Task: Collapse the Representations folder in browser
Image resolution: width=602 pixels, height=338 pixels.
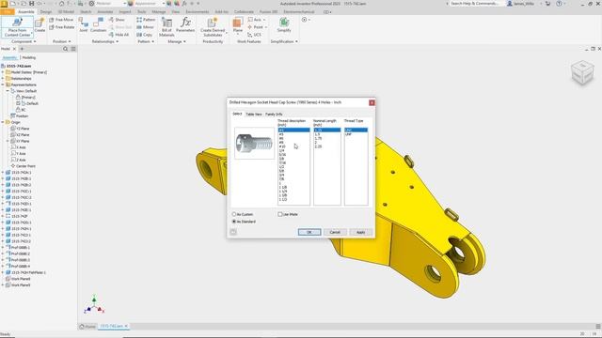Action: click(x=3, y=84)
